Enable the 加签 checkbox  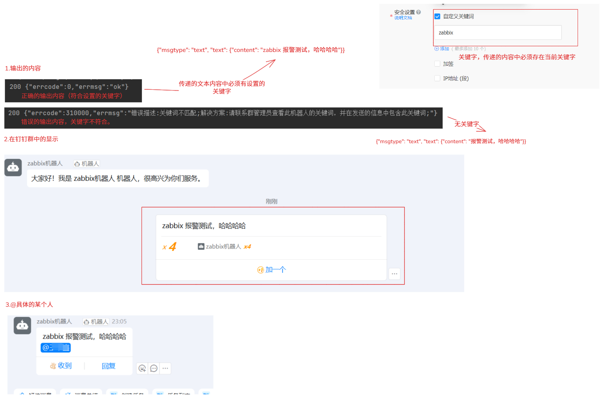(x=437, y=64)
